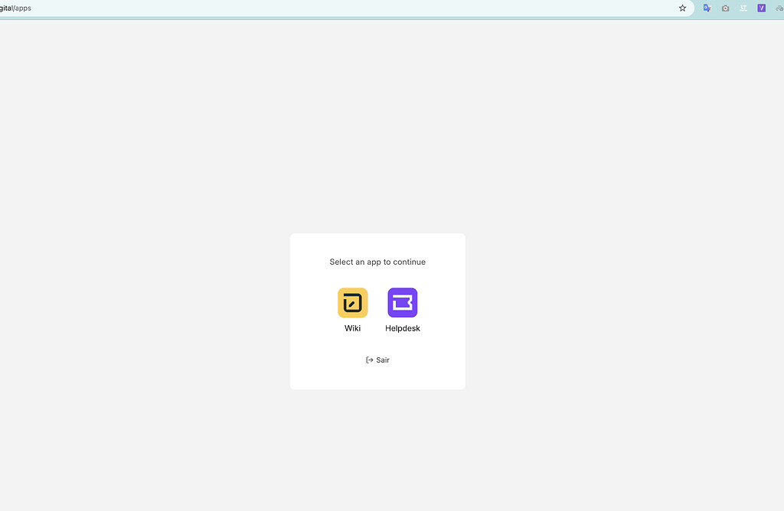Screen dimensions: 784x511
Task: Click the Helpdesk tile to continue
Action: 402,310
